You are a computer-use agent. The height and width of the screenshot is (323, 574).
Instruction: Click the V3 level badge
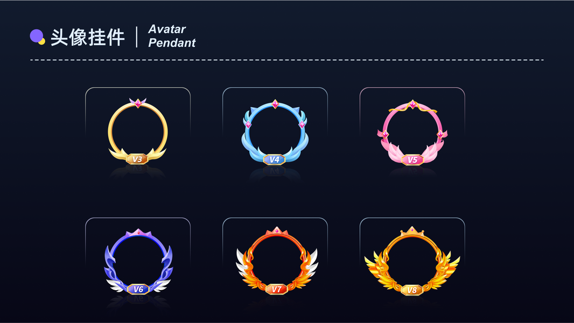pos(137,159)
